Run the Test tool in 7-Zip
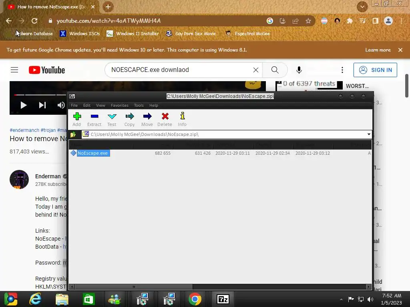Viewport: 410px width, 307px height. (112, 119)
